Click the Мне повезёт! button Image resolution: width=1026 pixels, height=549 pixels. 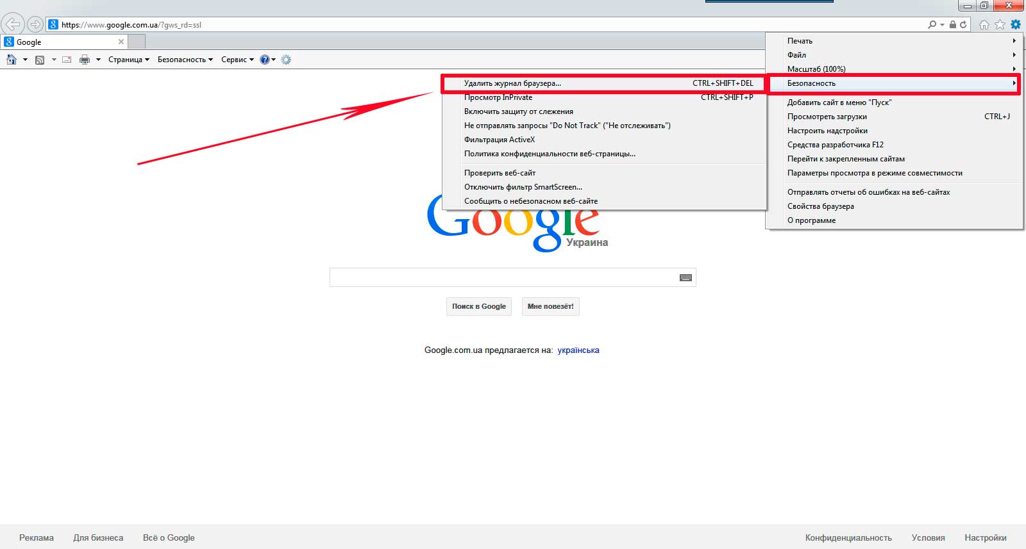click(551, 306)
